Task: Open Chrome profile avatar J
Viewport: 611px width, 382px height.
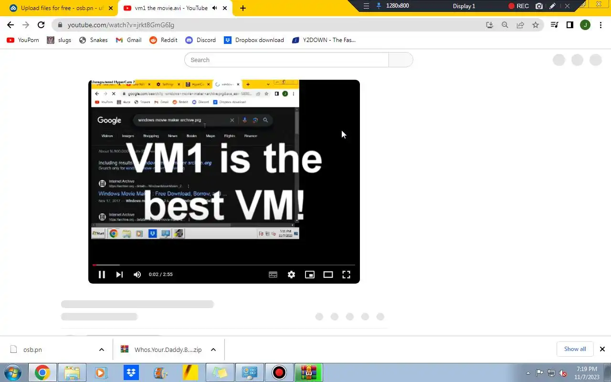Action: [x=585, y=25]
